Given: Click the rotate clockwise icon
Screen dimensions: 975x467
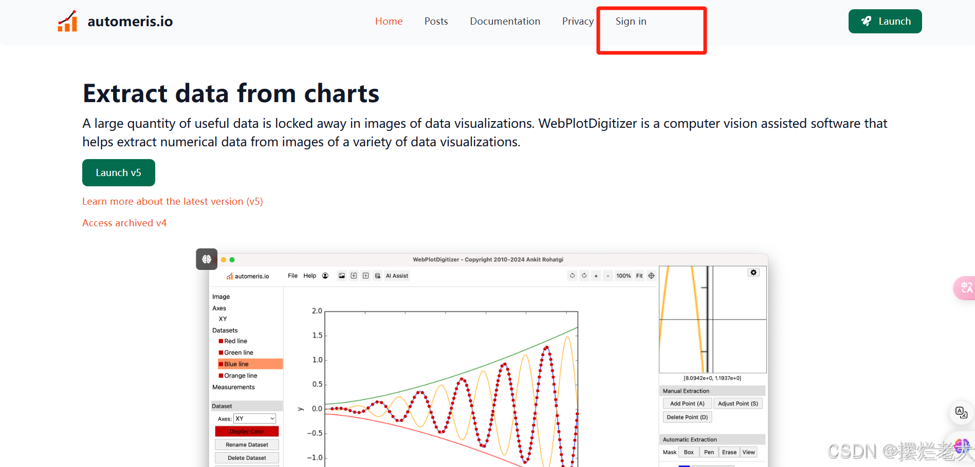Looking at the screenshot, I should (x=584, y=276).
